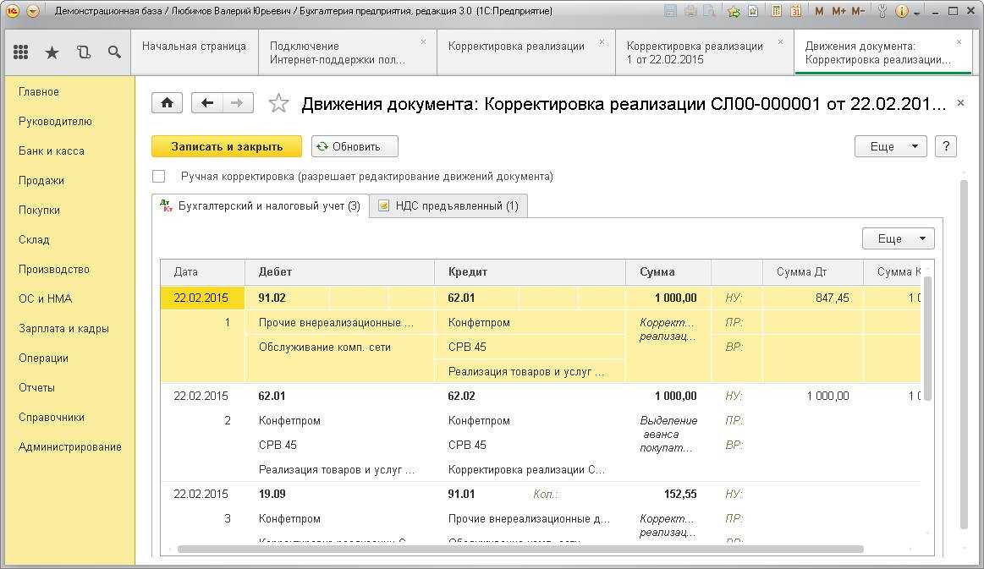Switch to the Начальная страница tab
Image resolution: width=984 pixels, height=569 pixels.
tap(194, 47)
